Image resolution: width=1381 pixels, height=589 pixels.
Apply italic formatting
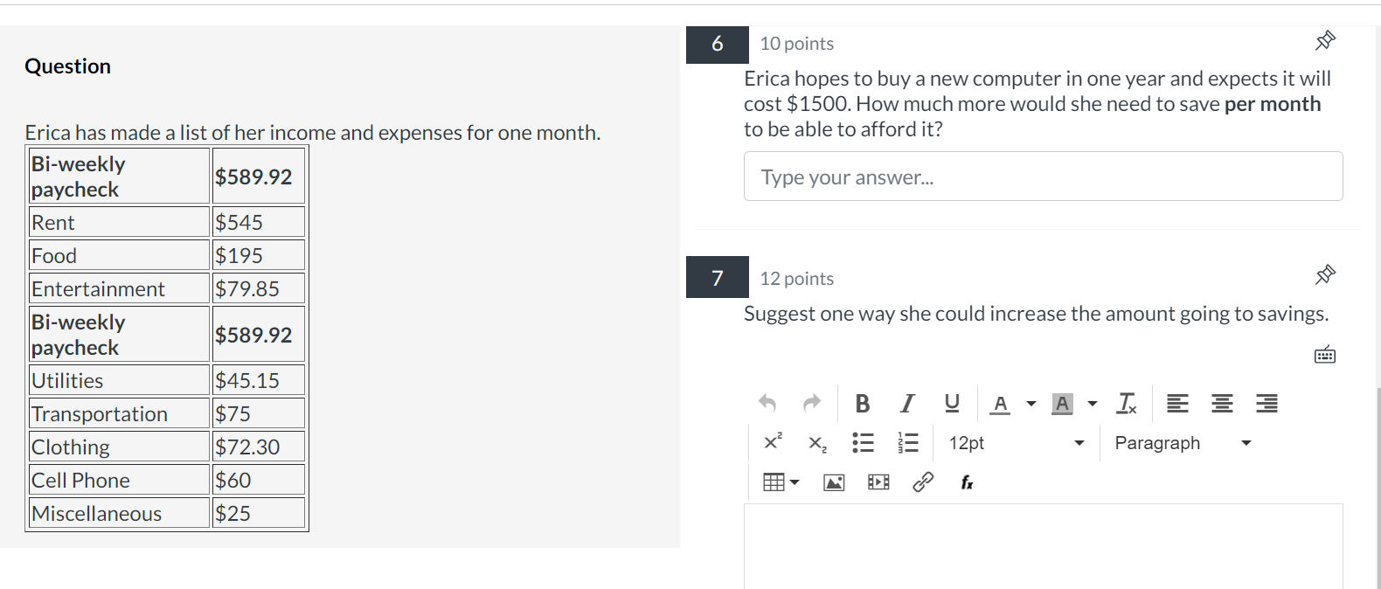(x=906, y=403)
